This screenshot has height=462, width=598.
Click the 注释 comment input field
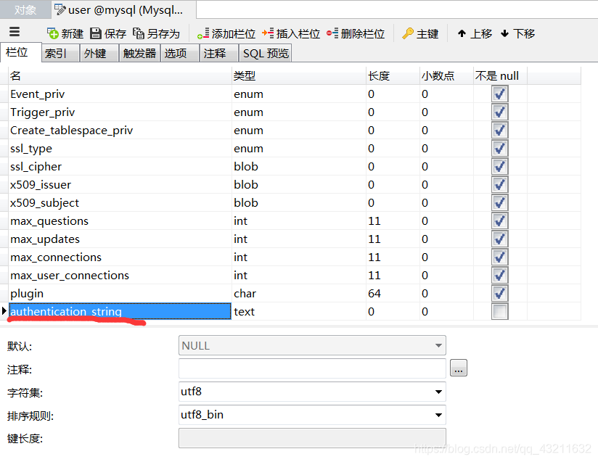tap(312, 368)
